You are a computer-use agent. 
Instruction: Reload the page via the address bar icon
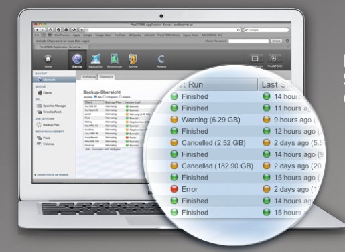point(238,30)
